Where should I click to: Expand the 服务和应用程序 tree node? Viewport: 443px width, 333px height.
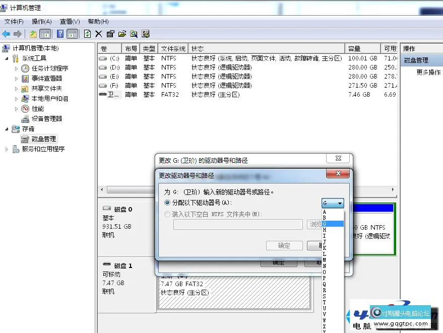[x=8, y=149]
